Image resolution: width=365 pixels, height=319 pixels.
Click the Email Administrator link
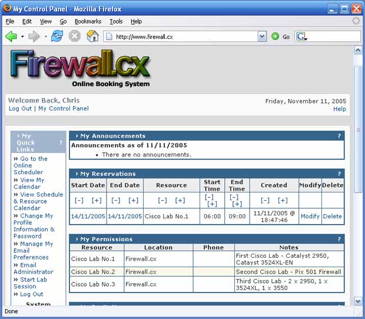(x=34, y=268)
